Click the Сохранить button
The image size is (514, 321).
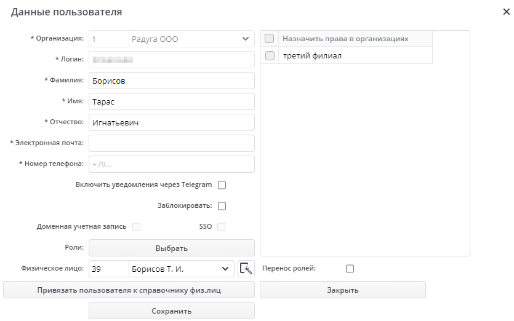click(172, 311)
